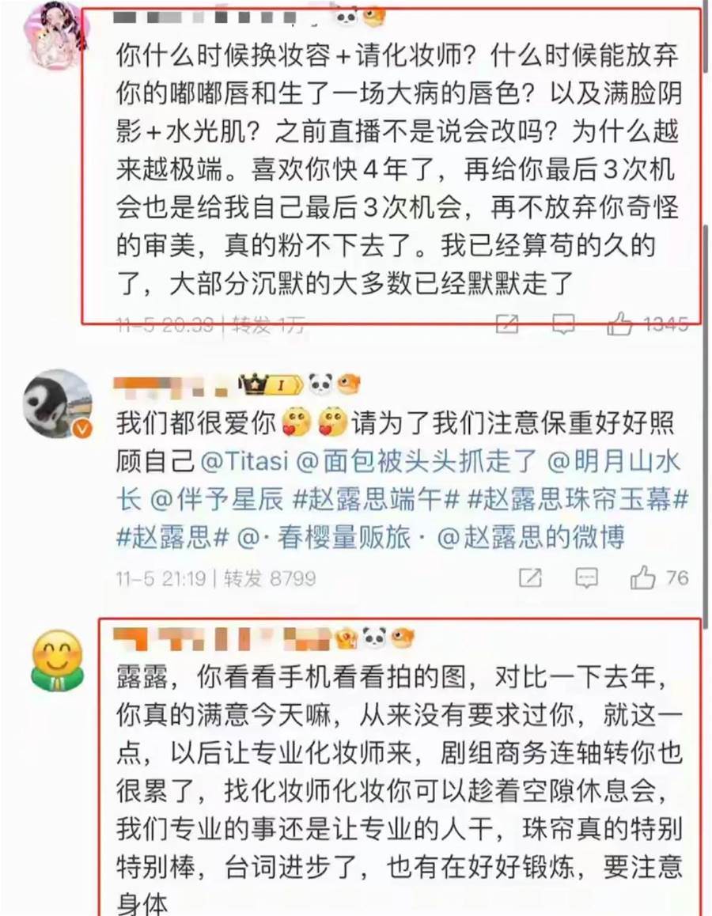Open the #赵露思# hashtag

[172, 537]
